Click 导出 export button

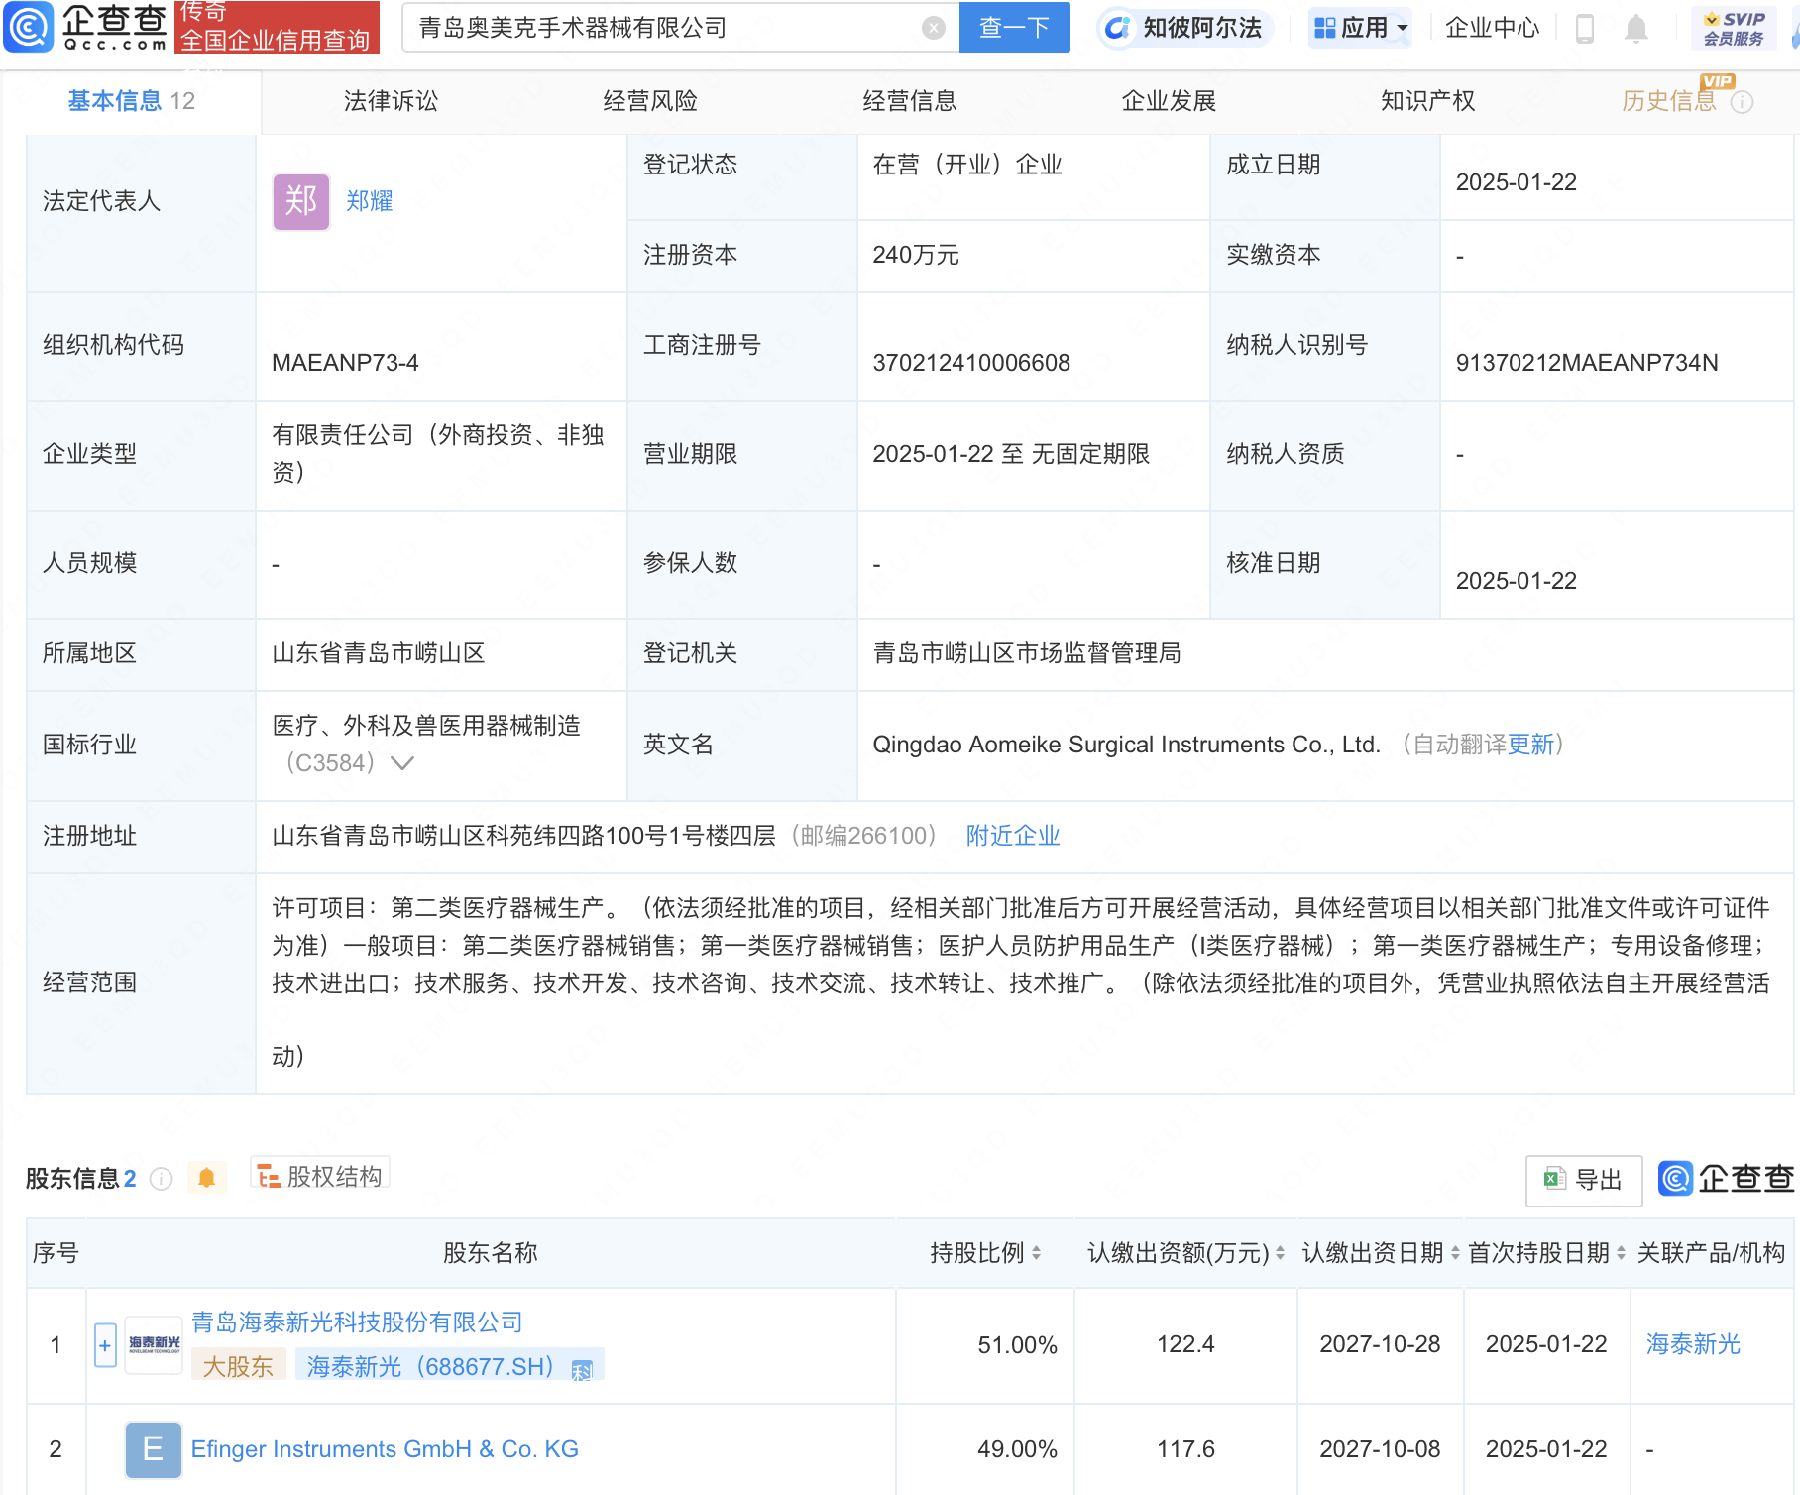(x=1584, y=1180)
